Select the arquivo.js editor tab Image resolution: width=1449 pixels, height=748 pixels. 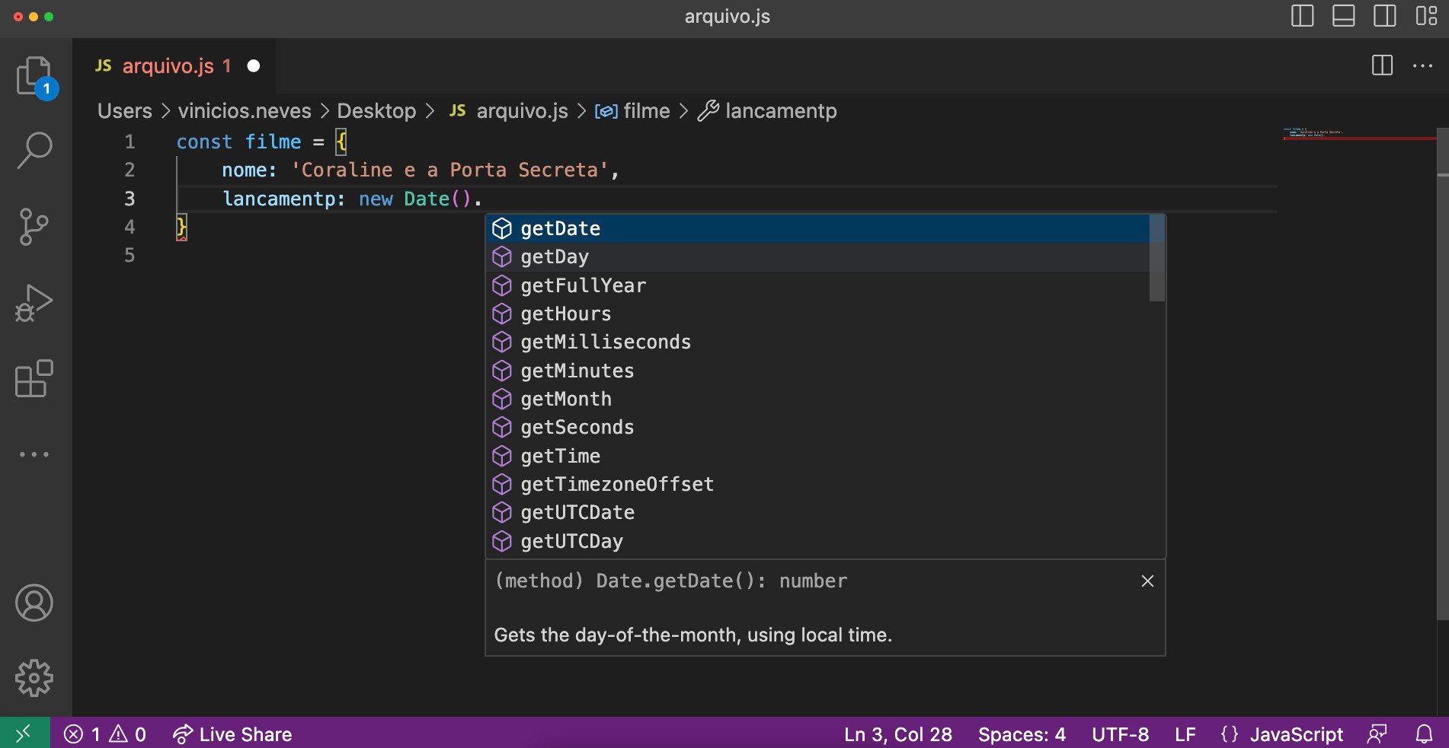click(x=175, y=66)
